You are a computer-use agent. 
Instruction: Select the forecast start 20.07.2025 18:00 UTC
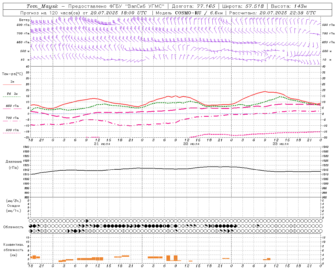(x=119, y=13)
